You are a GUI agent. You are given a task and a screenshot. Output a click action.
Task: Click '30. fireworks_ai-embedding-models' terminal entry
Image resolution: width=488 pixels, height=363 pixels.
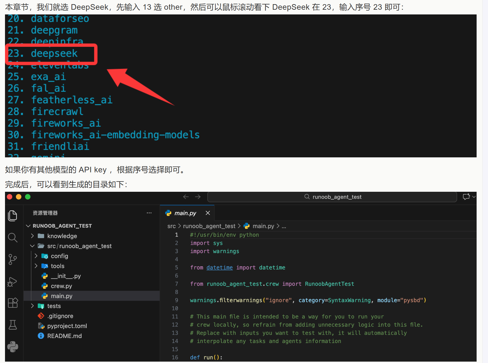103,135
